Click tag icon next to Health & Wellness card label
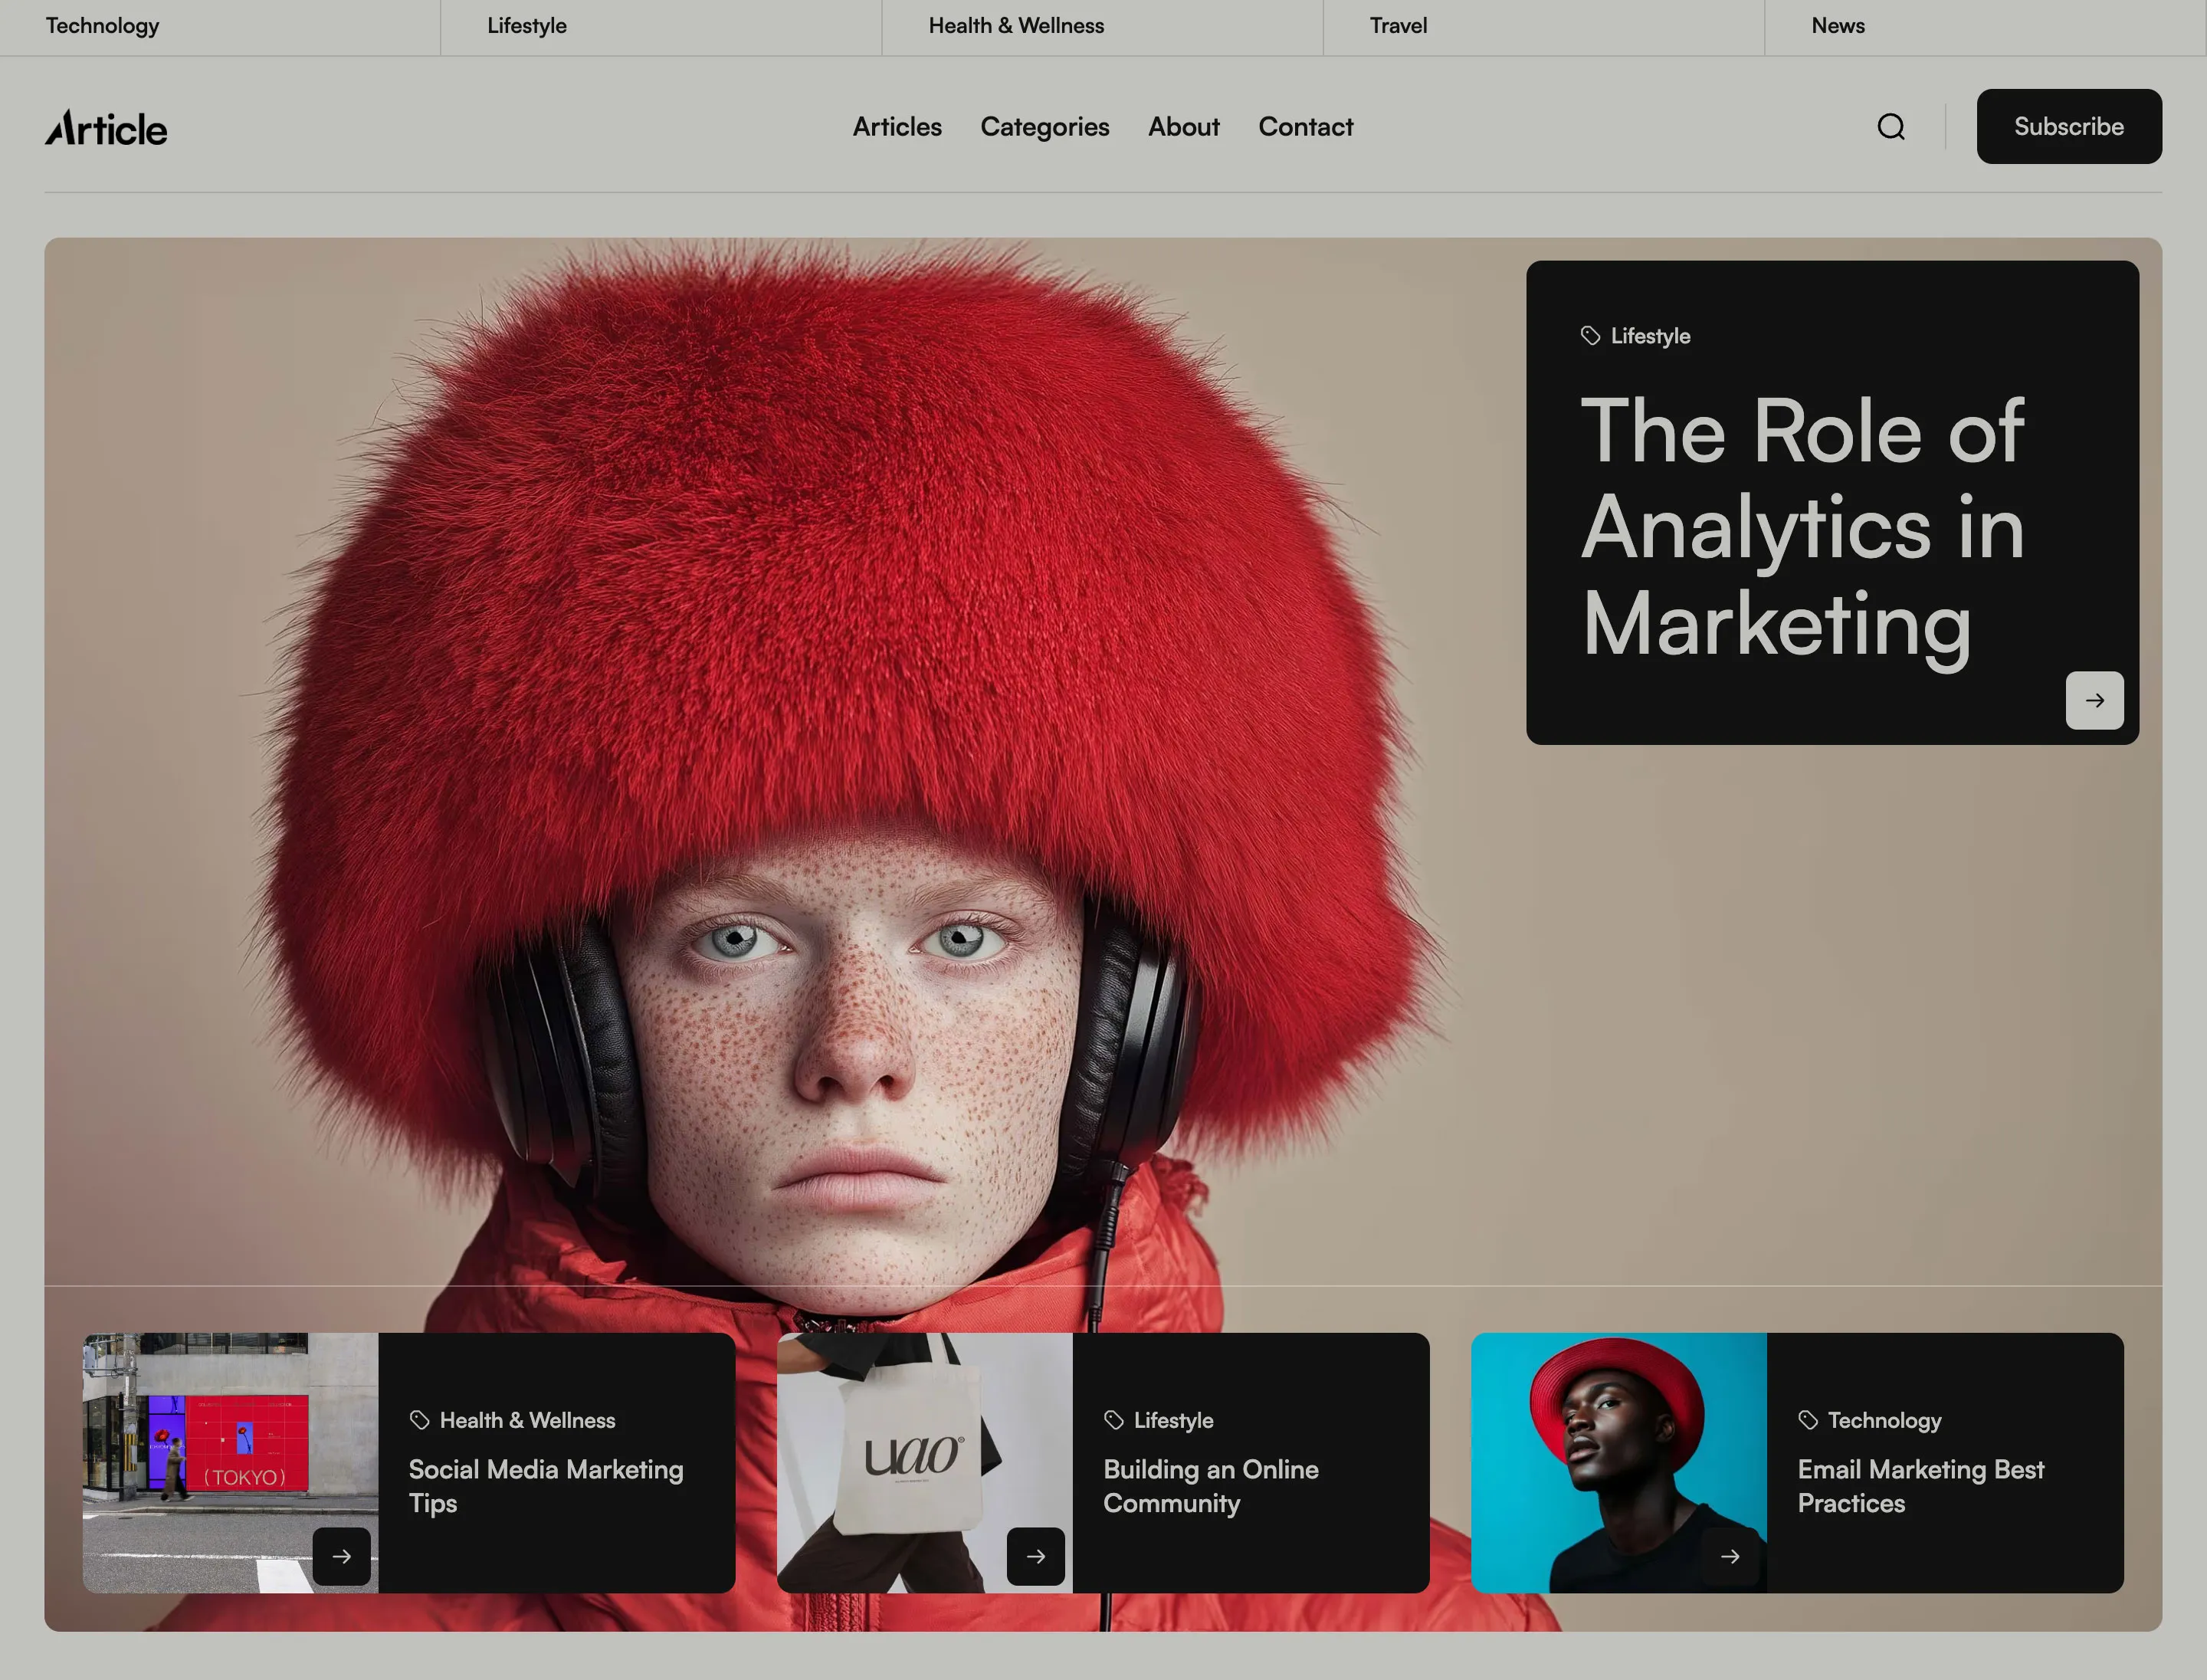2207x1680 pixels. pyautogui.click(x=419, y=1420)
